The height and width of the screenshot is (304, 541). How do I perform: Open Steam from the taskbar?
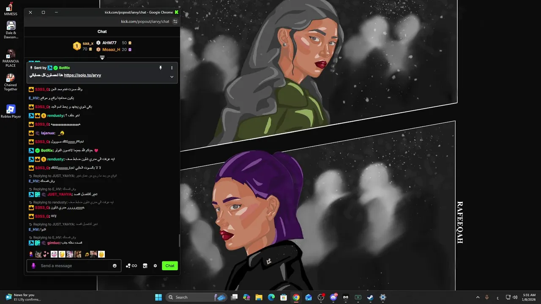(370, 297)
